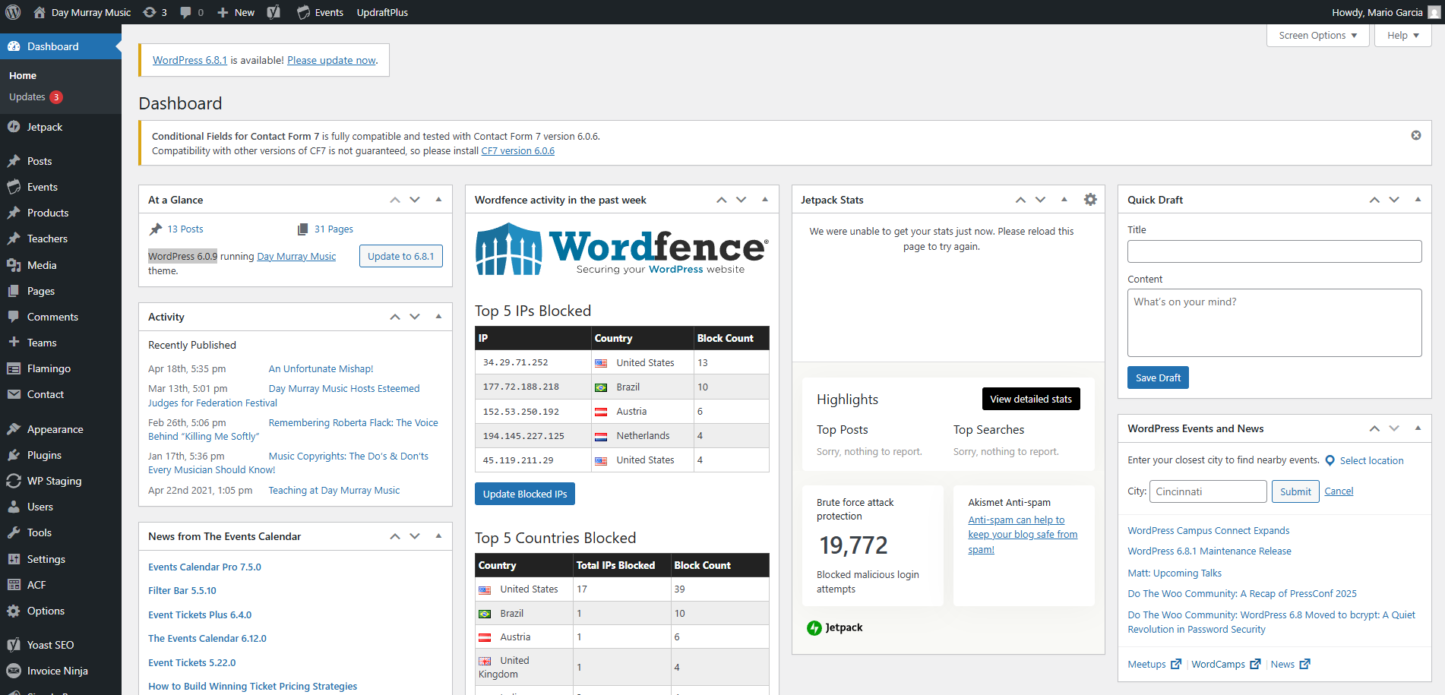Open Howdy, Mario Garcia account menu
The image size is (1445, 695).
click(x=1385, y=12)
